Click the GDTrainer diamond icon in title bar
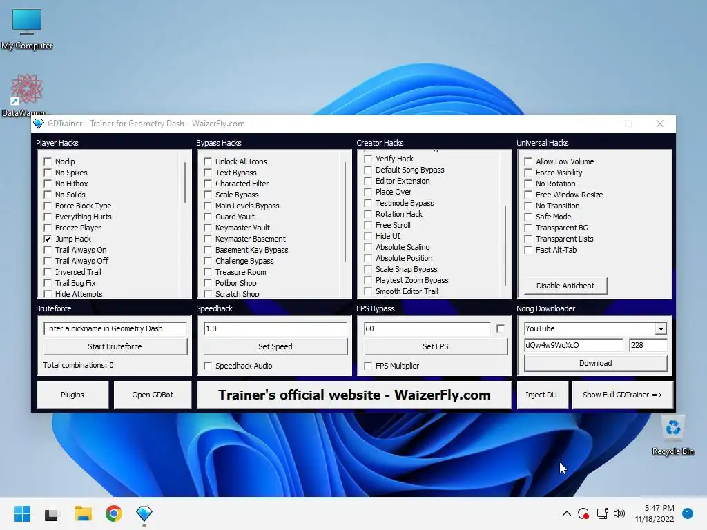The image size is (707, 530). 39,124
